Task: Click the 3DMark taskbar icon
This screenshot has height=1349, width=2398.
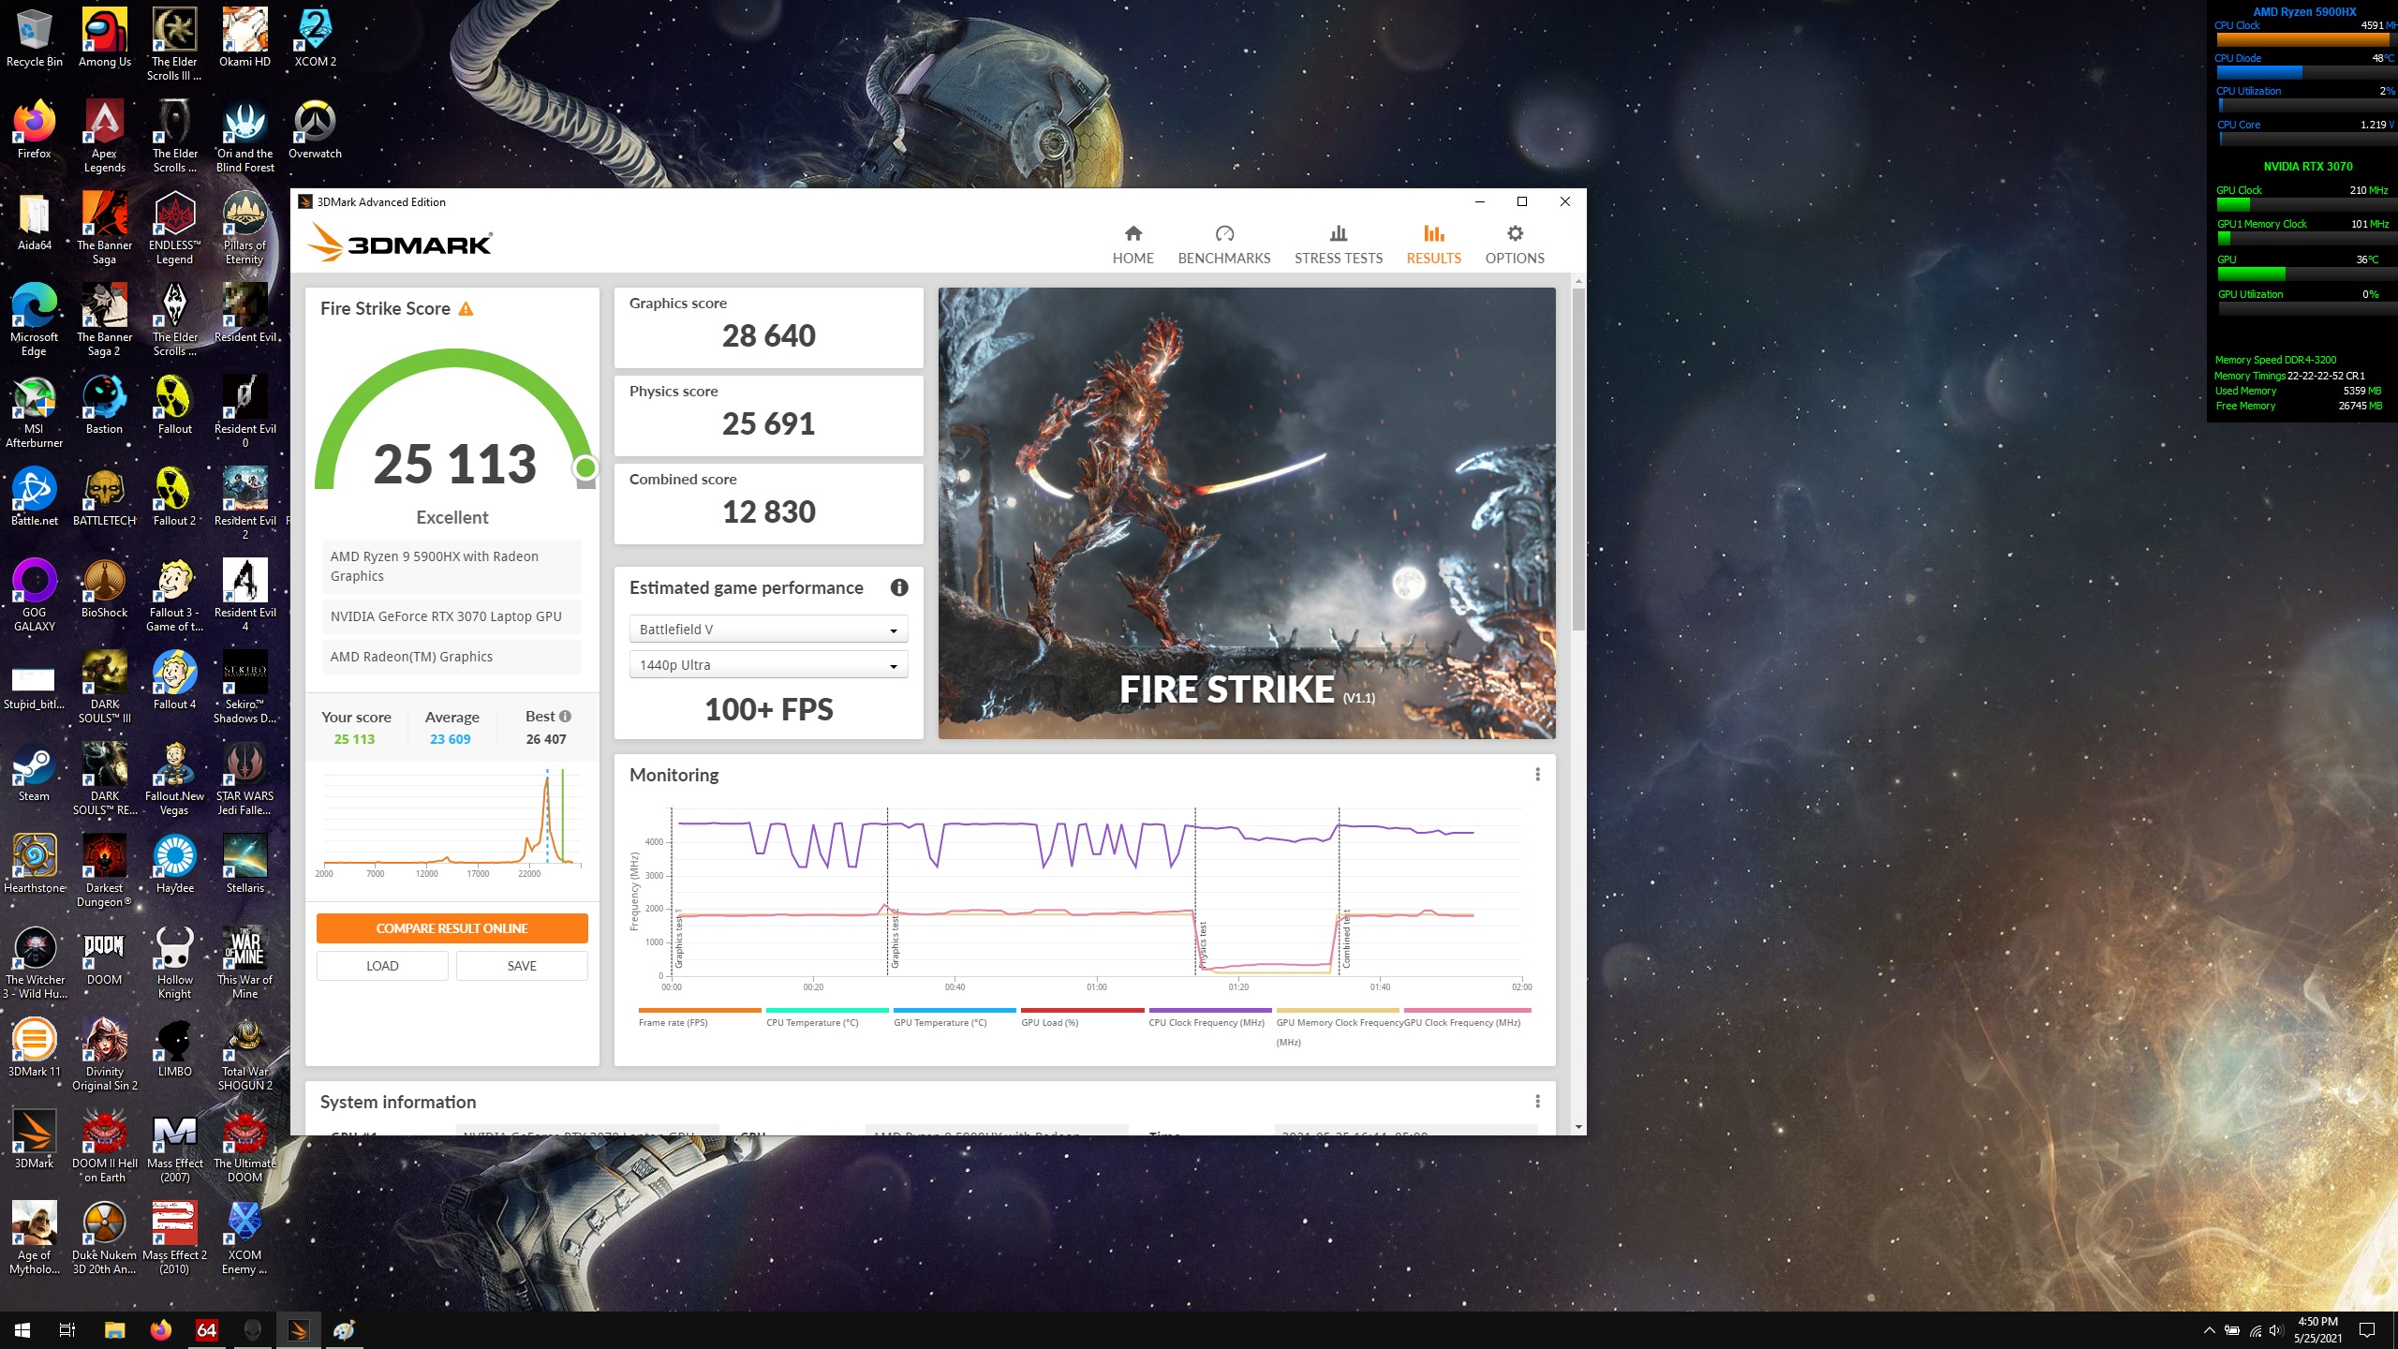Action: coord(298,1330)
